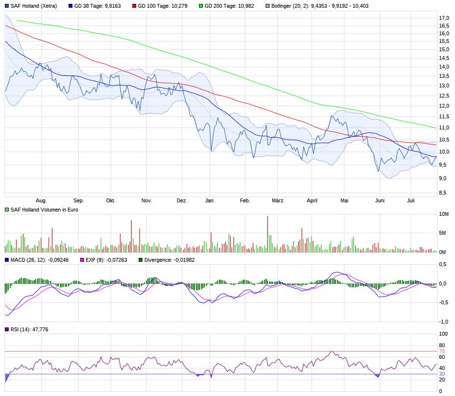This screenshot has height=396, width=455.
Task: Click the SAF Holland Volumen legend swatch
Action: (6, 210)
